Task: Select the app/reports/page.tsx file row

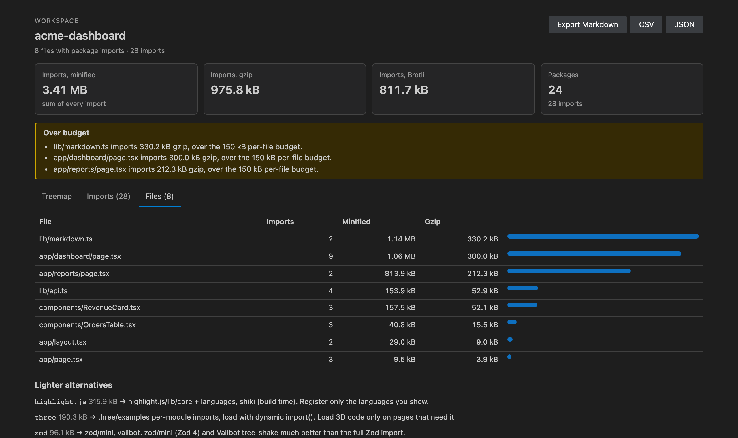Action: [x=369, y=273]
